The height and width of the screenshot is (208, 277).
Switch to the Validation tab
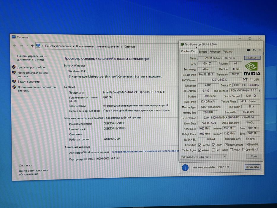click(x=228, y=52)
